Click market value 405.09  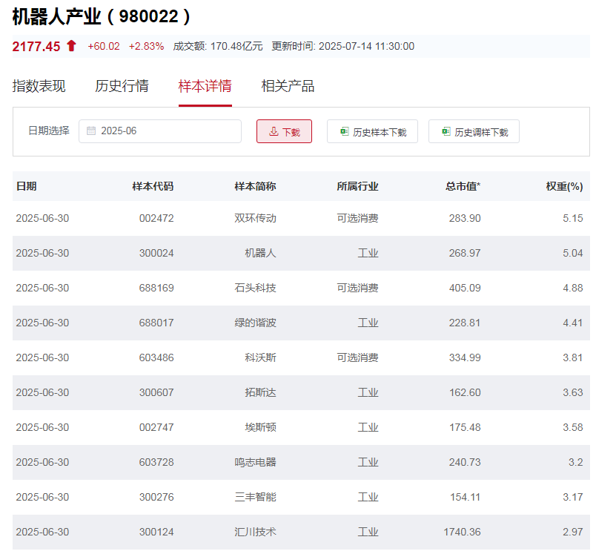tap(465, 288)
